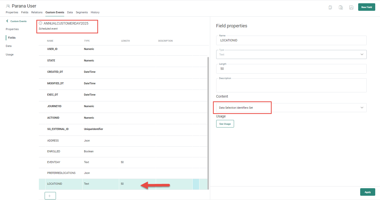This screenshot has width=380, height=200.
Task: Go to the History tab
Action: tap(95, 12)
